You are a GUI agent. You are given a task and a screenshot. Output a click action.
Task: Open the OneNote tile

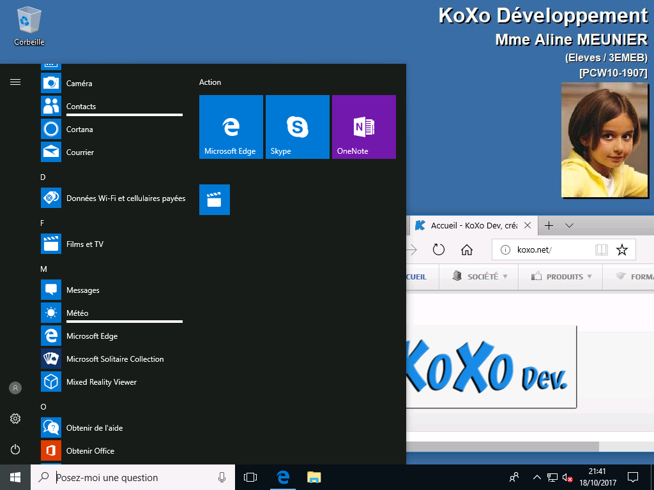[x=363, y=127]
